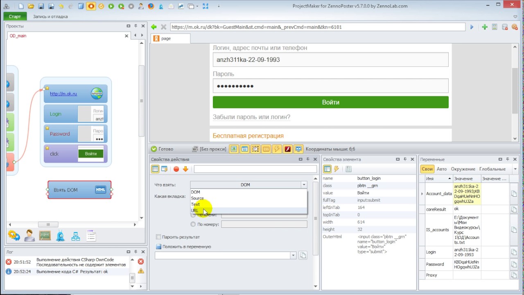Switch to the 'Глобальные' variables tab

[492, 169]
